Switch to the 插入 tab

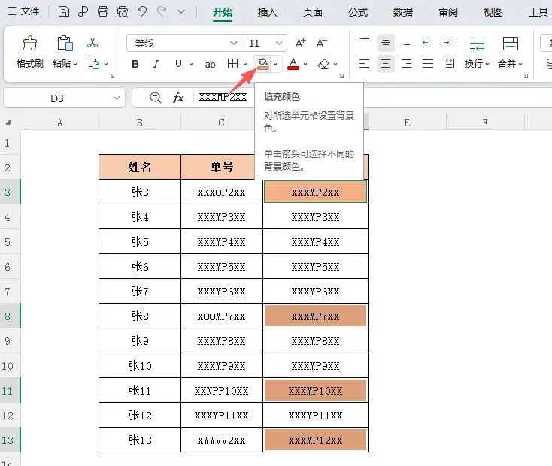click(x=268, y=12)
